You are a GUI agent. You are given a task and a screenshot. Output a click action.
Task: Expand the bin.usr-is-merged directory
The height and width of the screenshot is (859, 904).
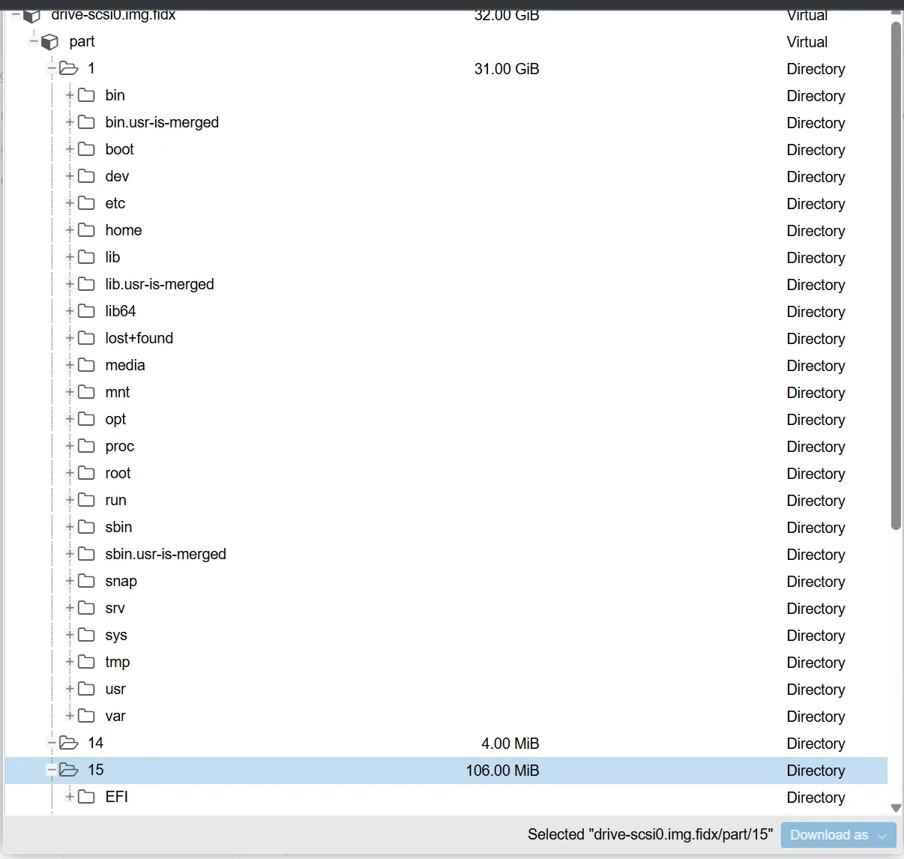pyautogui.click(x=70, y=122)
